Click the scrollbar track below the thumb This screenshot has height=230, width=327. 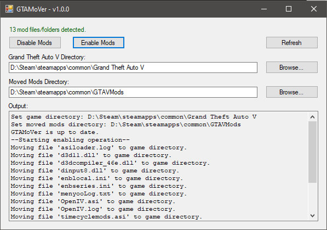[x=312, y=197]
